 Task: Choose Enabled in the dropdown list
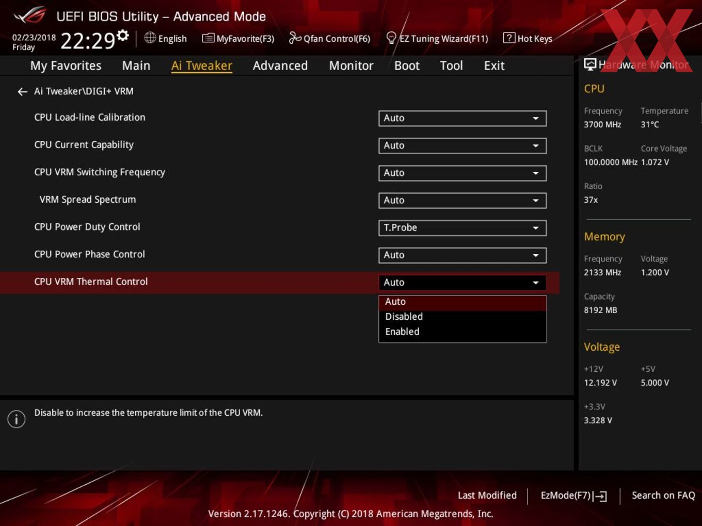click(x=462, y=332)
